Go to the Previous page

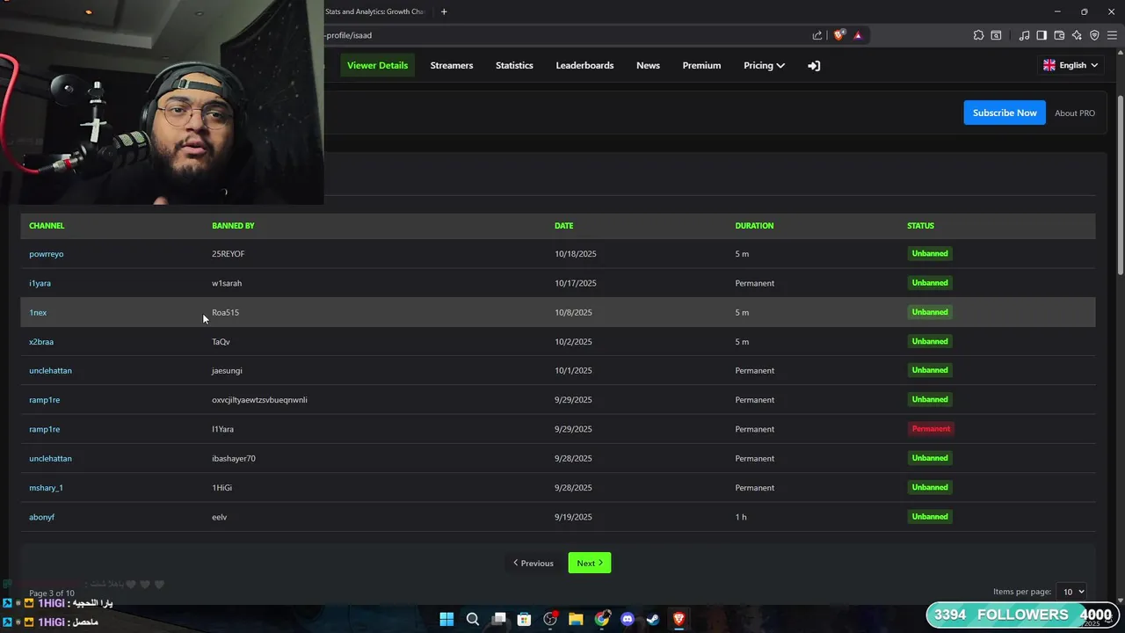click(533, 563)
